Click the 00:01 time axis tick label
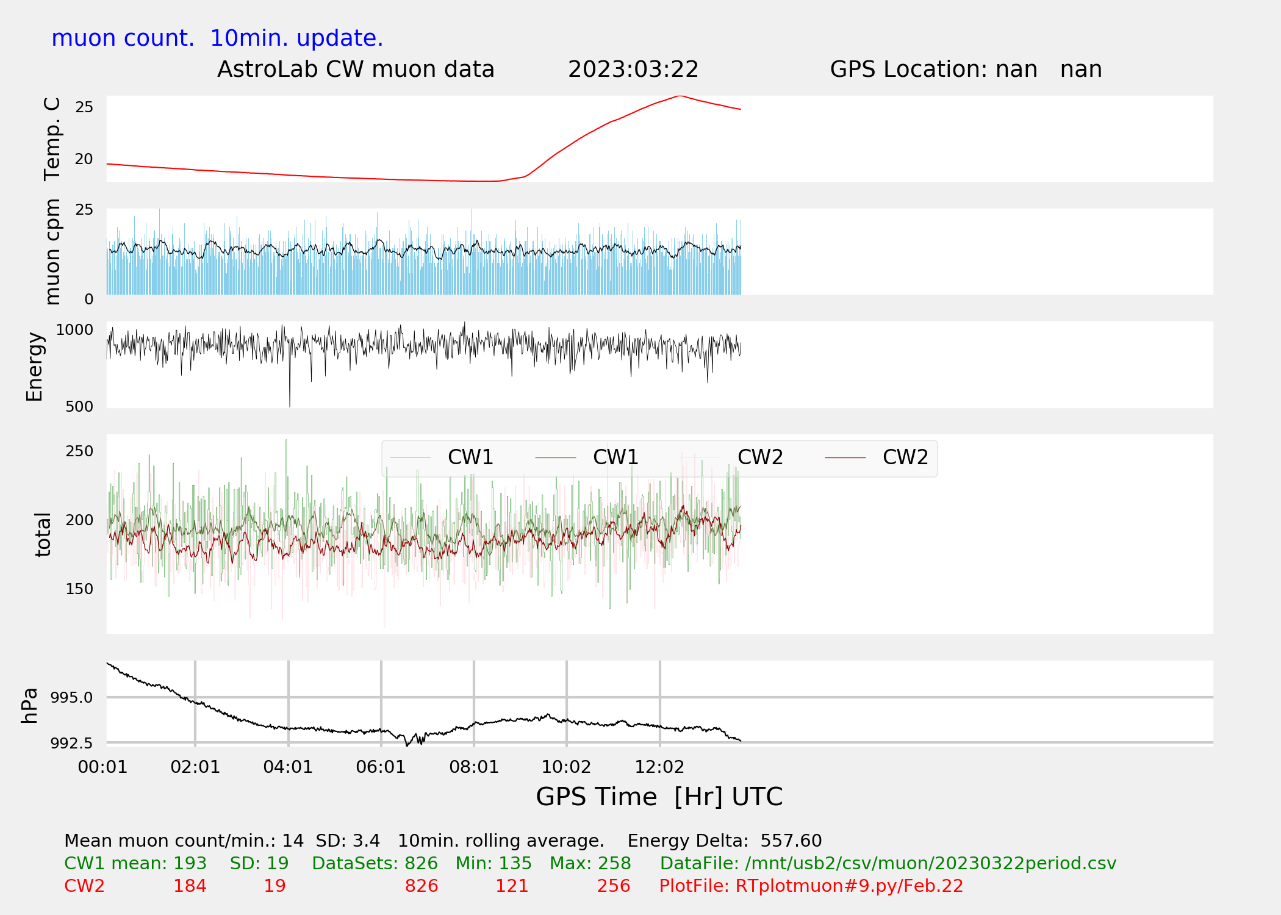Image resolution: width=1281 pixels, height=915 pixels. pos(102,767)
